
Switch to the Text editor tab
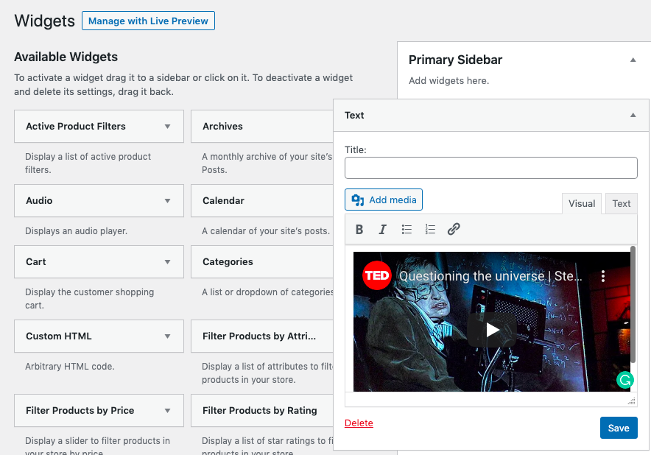click(x=621, y=203)
